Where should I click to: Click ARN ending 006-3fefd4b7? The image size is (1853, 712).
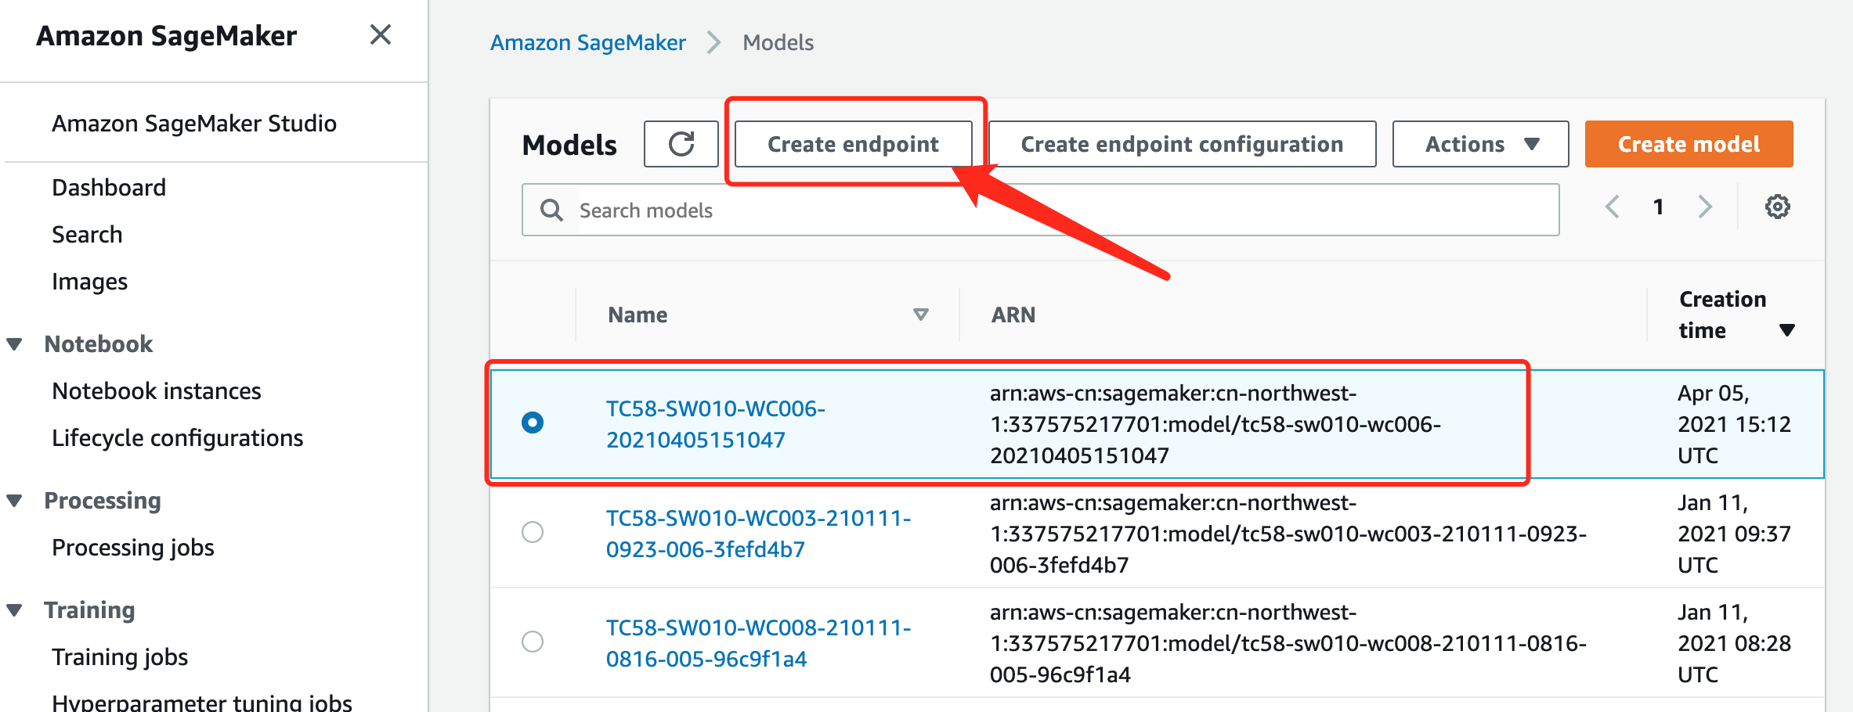click(x=1288, y=534)
